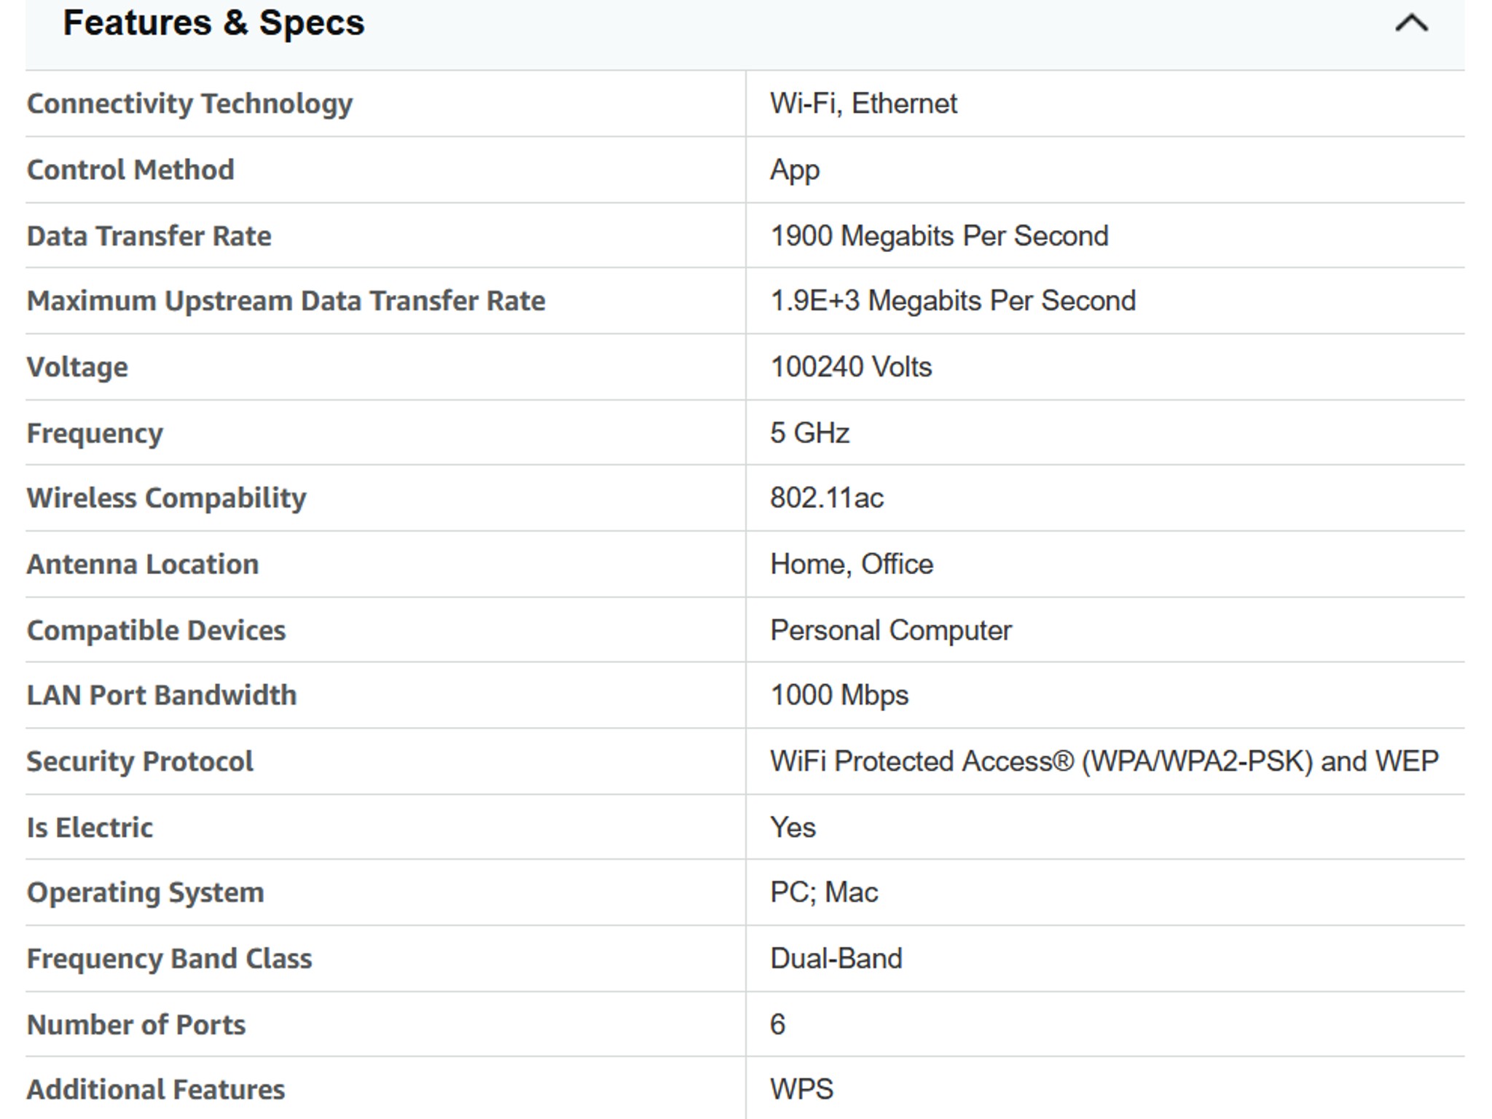
Task: Click the Antenna Location label
Action: pyautogui.click(x=143, y=565)
